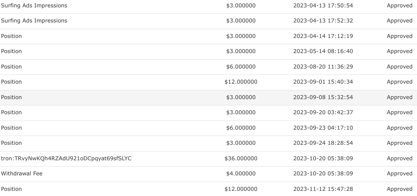Image resolution: width=417 pixels, height=196 pixels.
Task: Select the Withdrawal Fee row label
Action: click(22, 174)
